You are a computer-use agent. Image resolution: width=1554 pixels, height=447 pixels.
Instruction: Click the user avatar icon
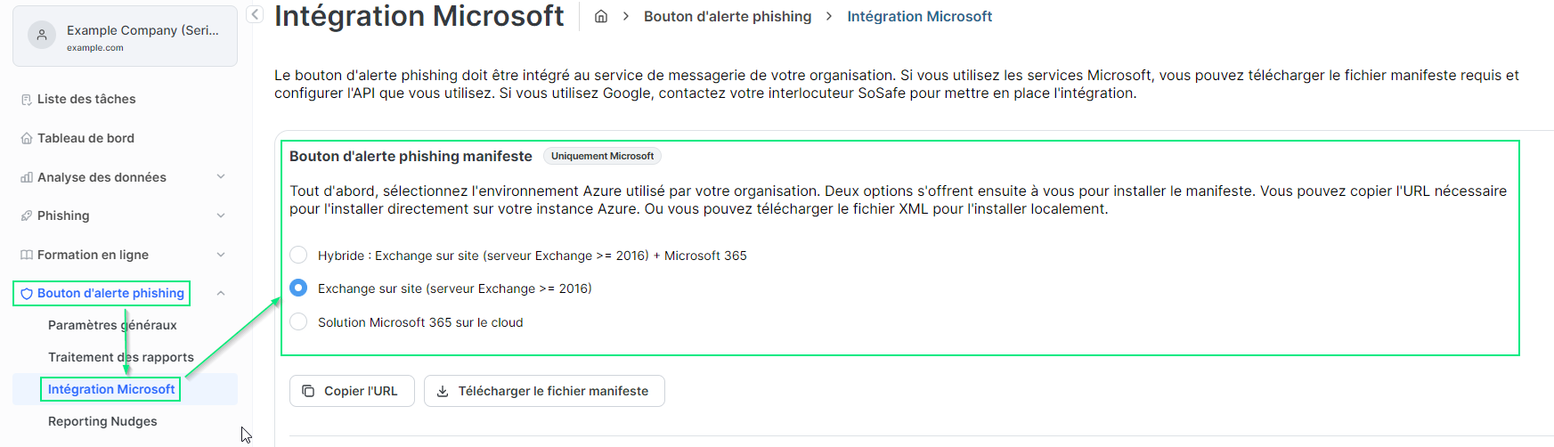pos(42,36)
